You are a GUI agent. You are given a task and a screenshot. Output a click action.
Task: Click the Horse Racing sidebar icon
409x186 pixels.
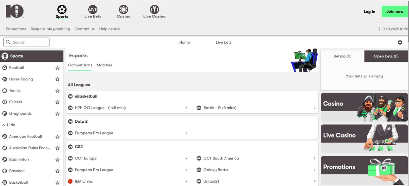point(5,79)
